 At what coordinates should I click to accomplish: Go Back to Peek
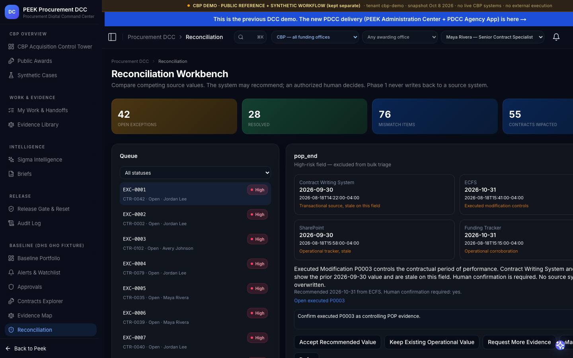(26, 348)
